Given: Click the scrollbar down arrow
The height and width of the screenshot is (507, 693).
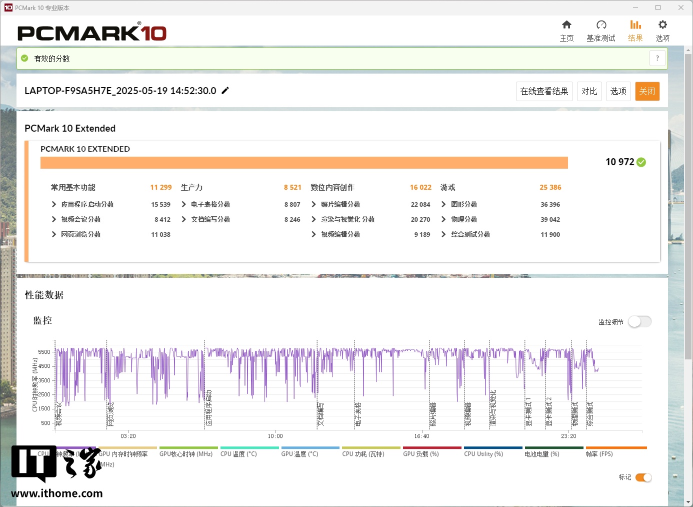Looking at the screenshot, I should (x=688, y=502).
